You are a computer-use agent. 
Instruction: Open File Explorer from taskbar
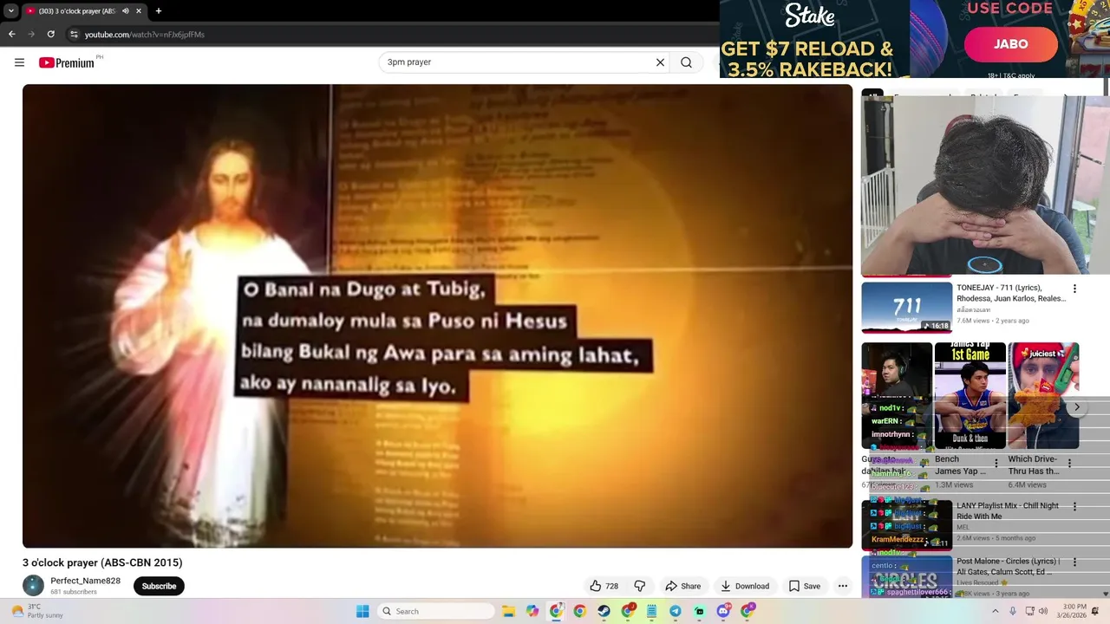[509, 611]
